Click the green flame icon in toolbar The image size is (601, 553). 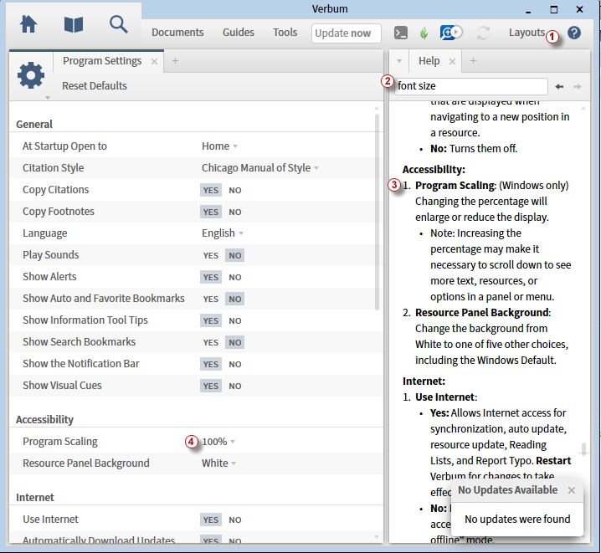[424, 33]
